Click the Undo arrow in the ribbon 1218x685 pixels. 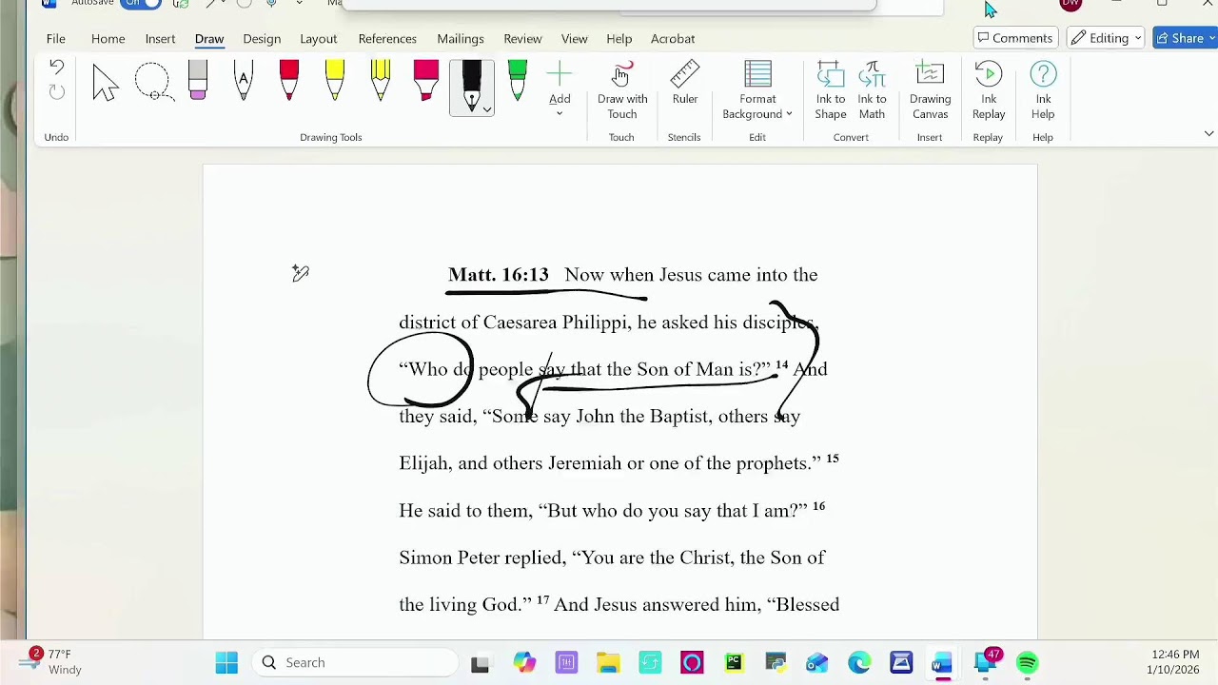point(56,68)
